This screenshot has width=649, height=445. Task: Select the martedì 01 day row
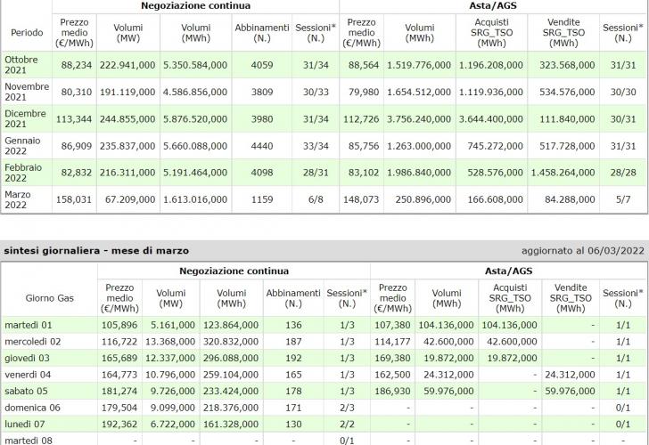pyautogui.click(x=29, y=325)
